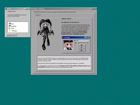This screenshot has height=105, width=140.
Task: Close the MY PC window
Action: pos(29,9)
